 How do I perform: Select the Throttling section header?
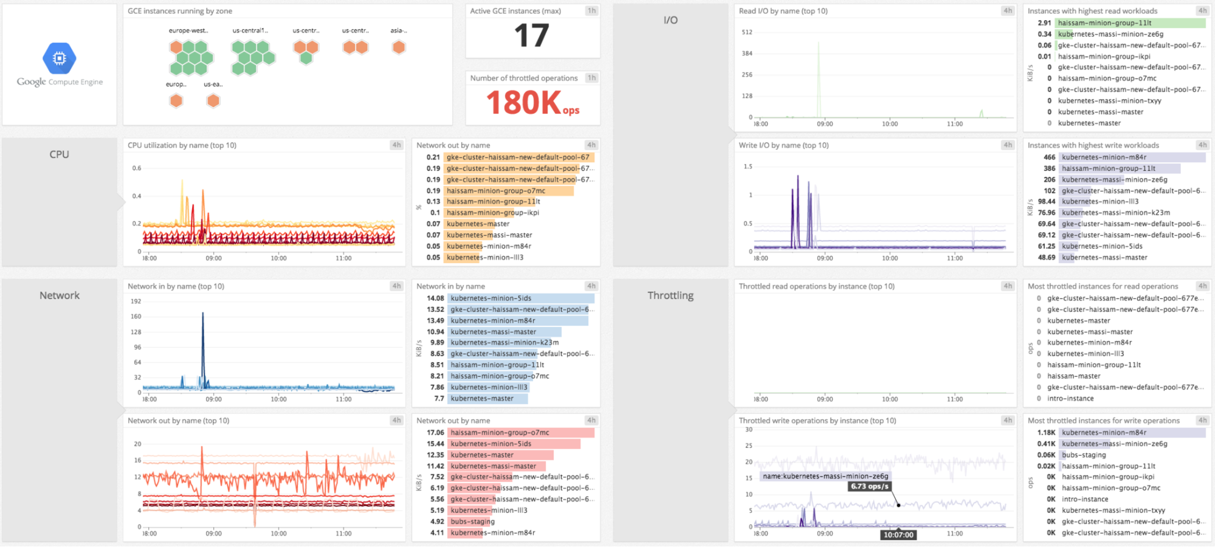point(670,295)
